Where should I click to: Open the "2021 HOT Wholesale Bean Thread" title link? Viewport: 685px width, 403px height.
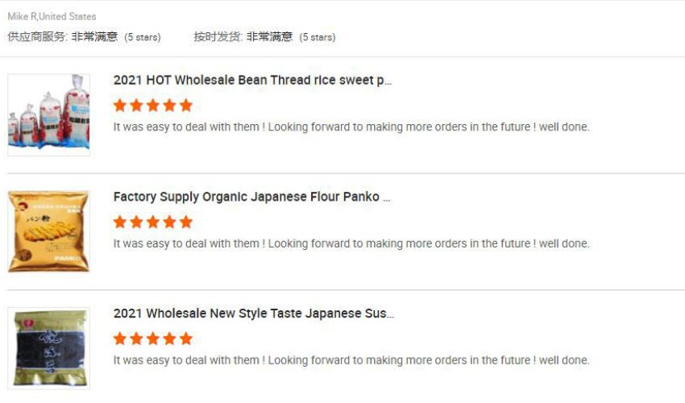click(x=252, y=81)
